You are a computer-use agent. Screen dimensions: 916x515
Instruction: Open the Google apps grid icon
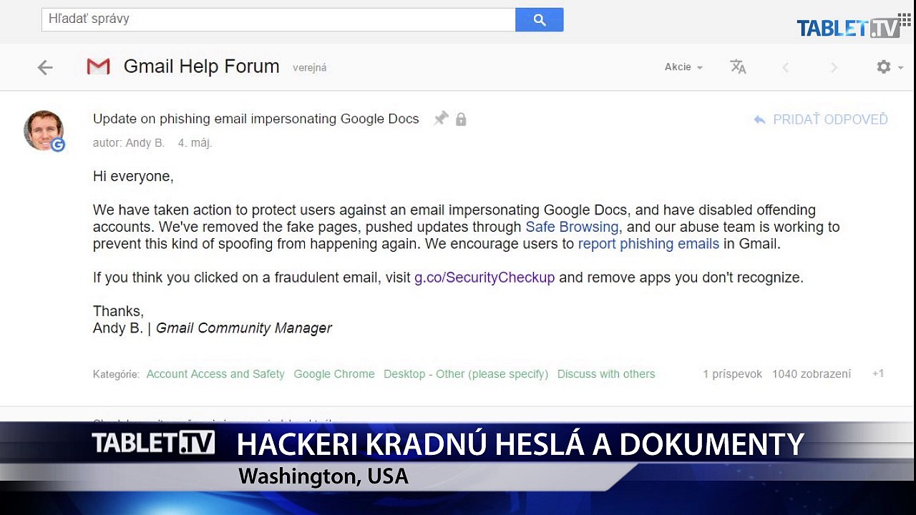pos(905,19)
